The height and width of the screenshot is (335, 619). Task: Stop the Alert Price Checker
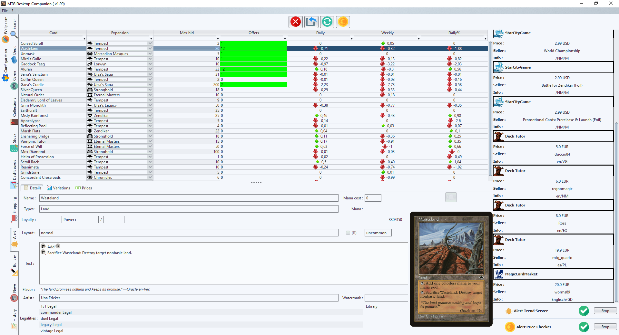coord(605,327)
